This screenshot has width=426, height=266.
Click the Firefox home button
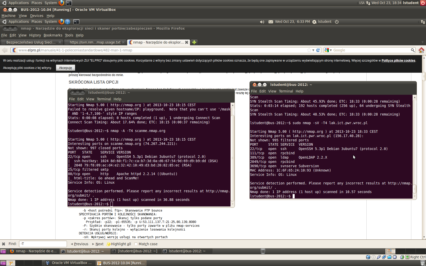coord(421,50)
